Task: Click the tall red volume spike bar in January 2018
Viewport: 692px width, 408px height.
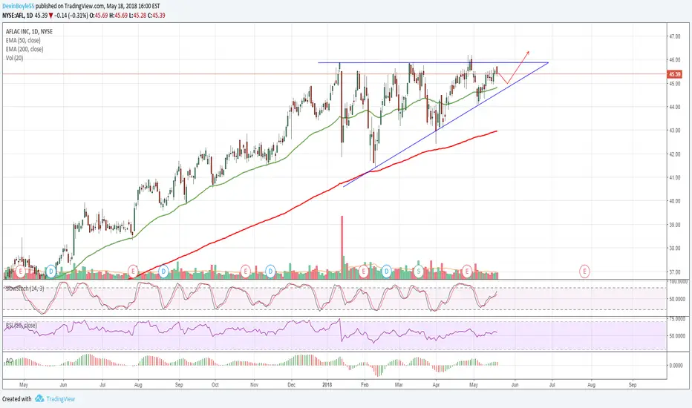Action: (342, 247)
